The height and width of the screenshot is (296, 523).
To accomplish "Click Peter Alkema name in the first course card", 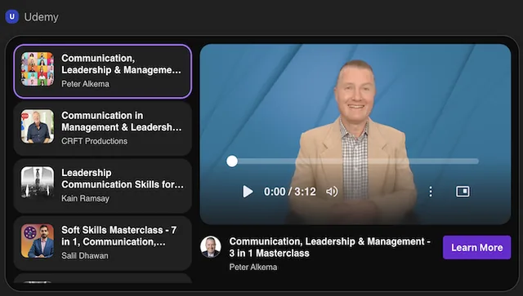I will pyautogui.click(x=85, y=84).
